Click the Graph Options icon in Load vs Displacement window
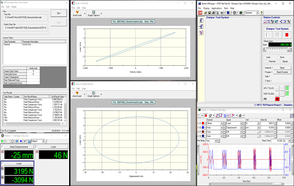This screenshot has width=294, height=186. tap(93, 93)
